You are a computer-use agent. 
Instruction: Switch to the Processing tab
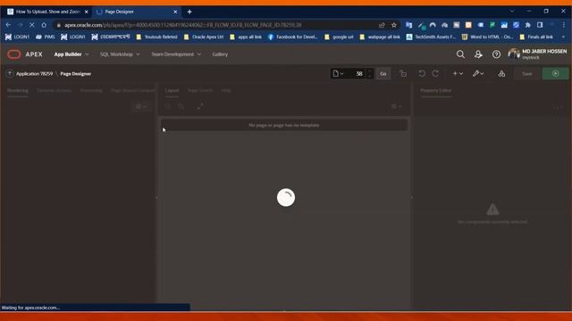(91, 90)
